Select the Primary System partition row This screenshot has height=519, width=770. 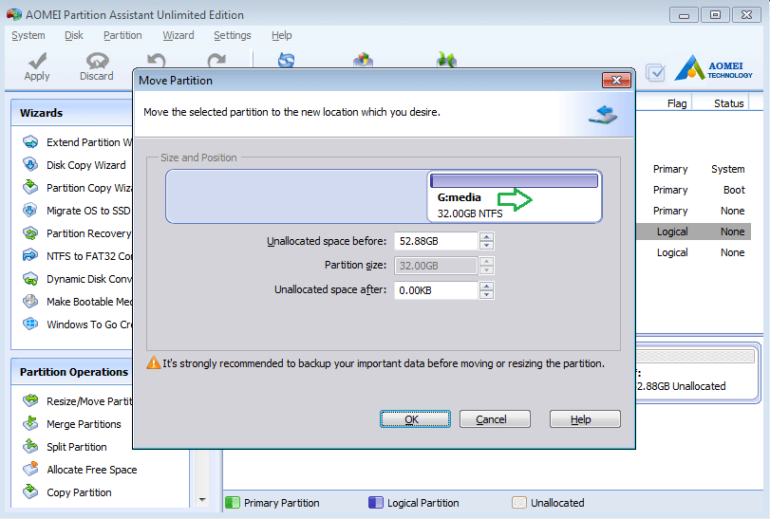pos(694,169)
